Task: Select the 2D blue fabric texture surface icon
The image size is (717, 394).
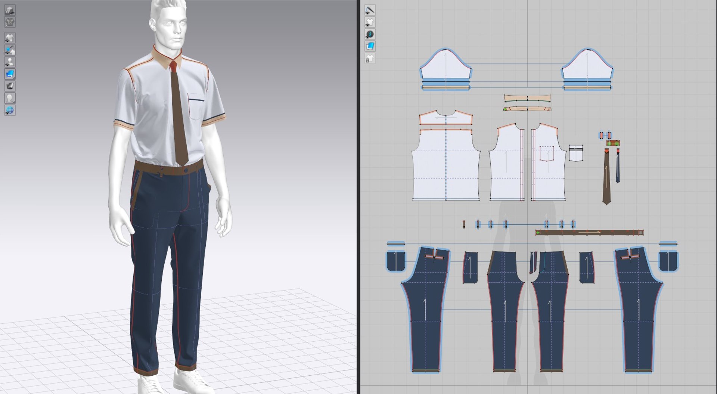Action: click(370, 46)
